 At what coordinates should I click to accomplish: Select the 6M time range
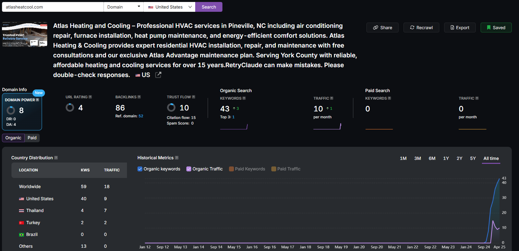(x=432, y=158)
